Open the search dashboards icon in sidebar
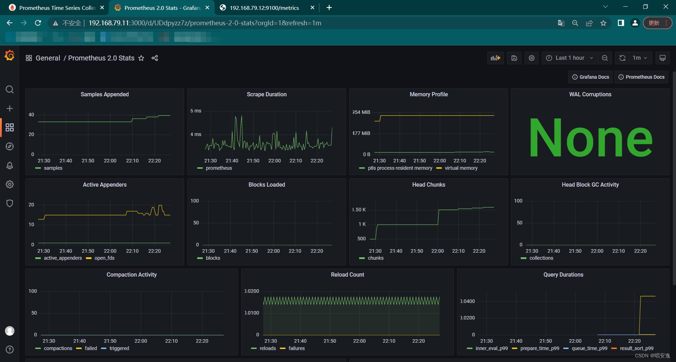Image resolution: width=676 pixels, height=362 pixels. coord(10,90)
